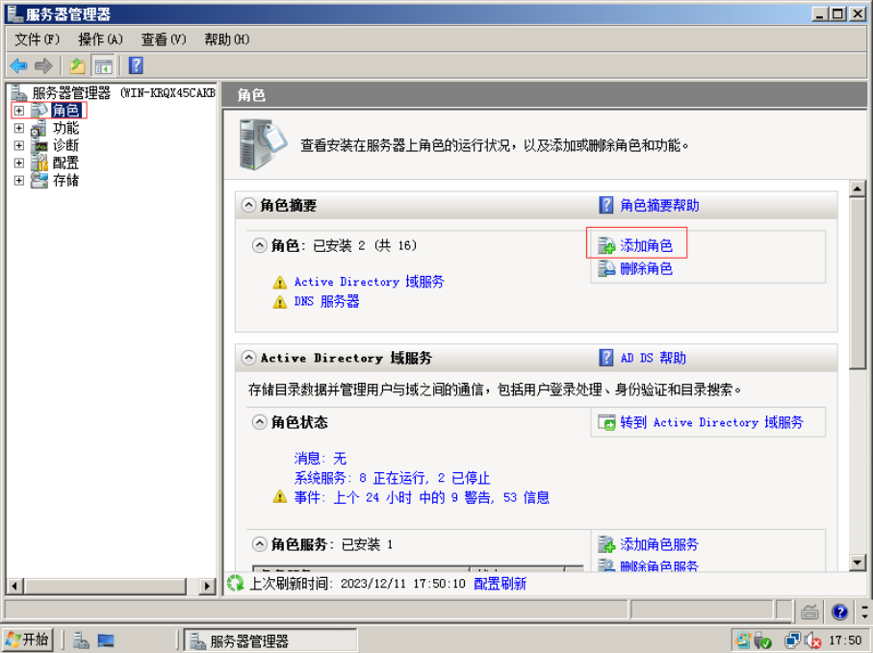Click the PowerShell quick launch taskbar icon

point(106,640)
